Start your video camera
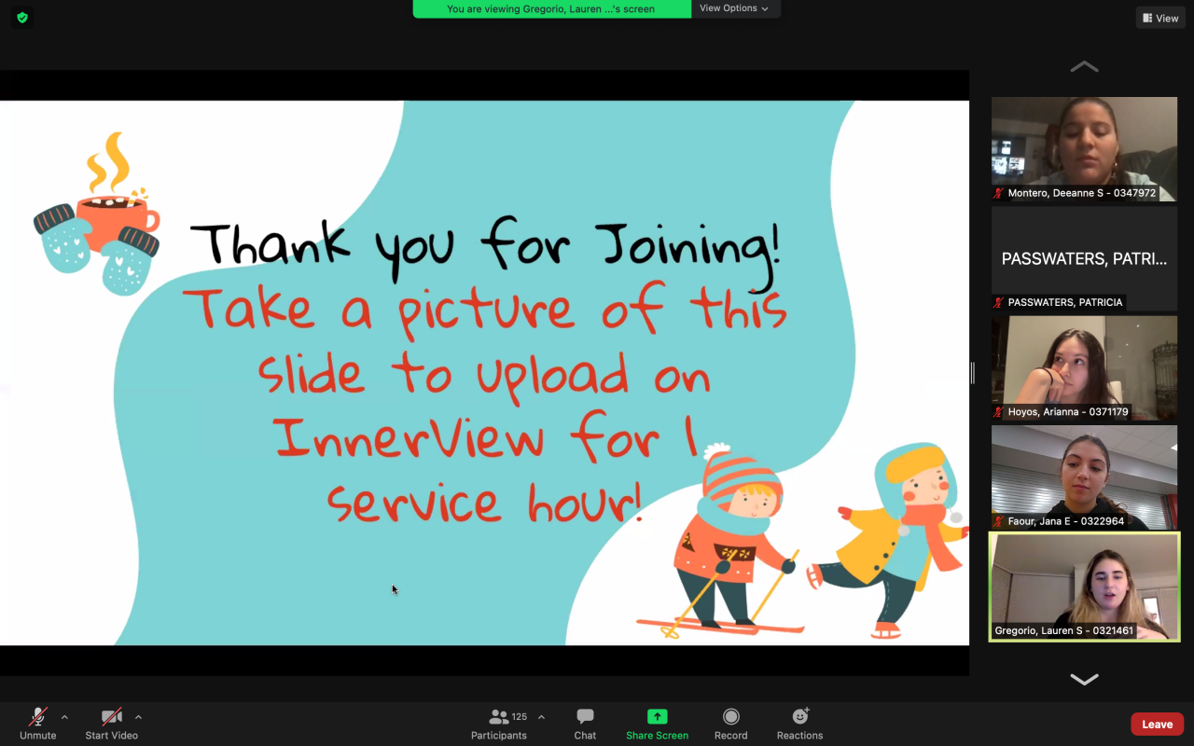This screenshot has width=1194, height=746. pyautogui.click(x=111, y=723)
